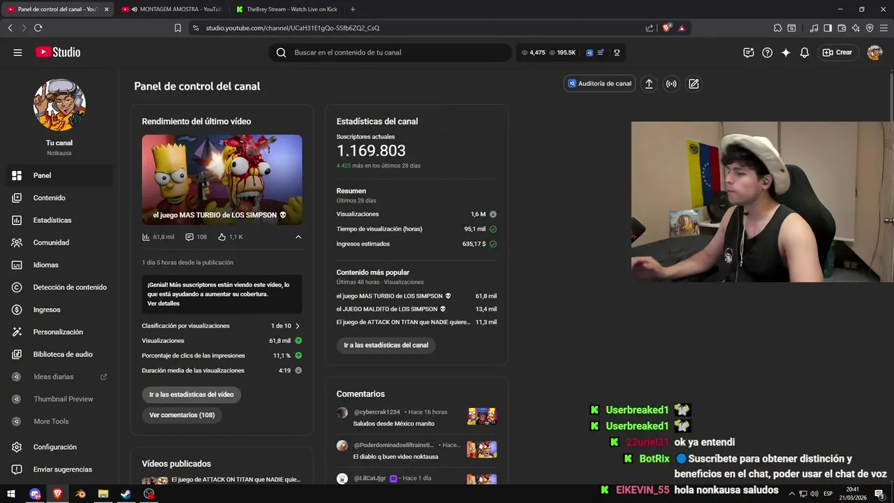Expand Clasificación por visualizaciones arrow
The width and height of the screenshot is (894, 503).
click(x=298, y=326)
